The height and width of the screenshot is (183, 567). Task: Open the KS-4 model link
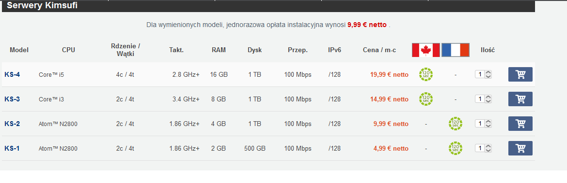[x=12, y=74]
